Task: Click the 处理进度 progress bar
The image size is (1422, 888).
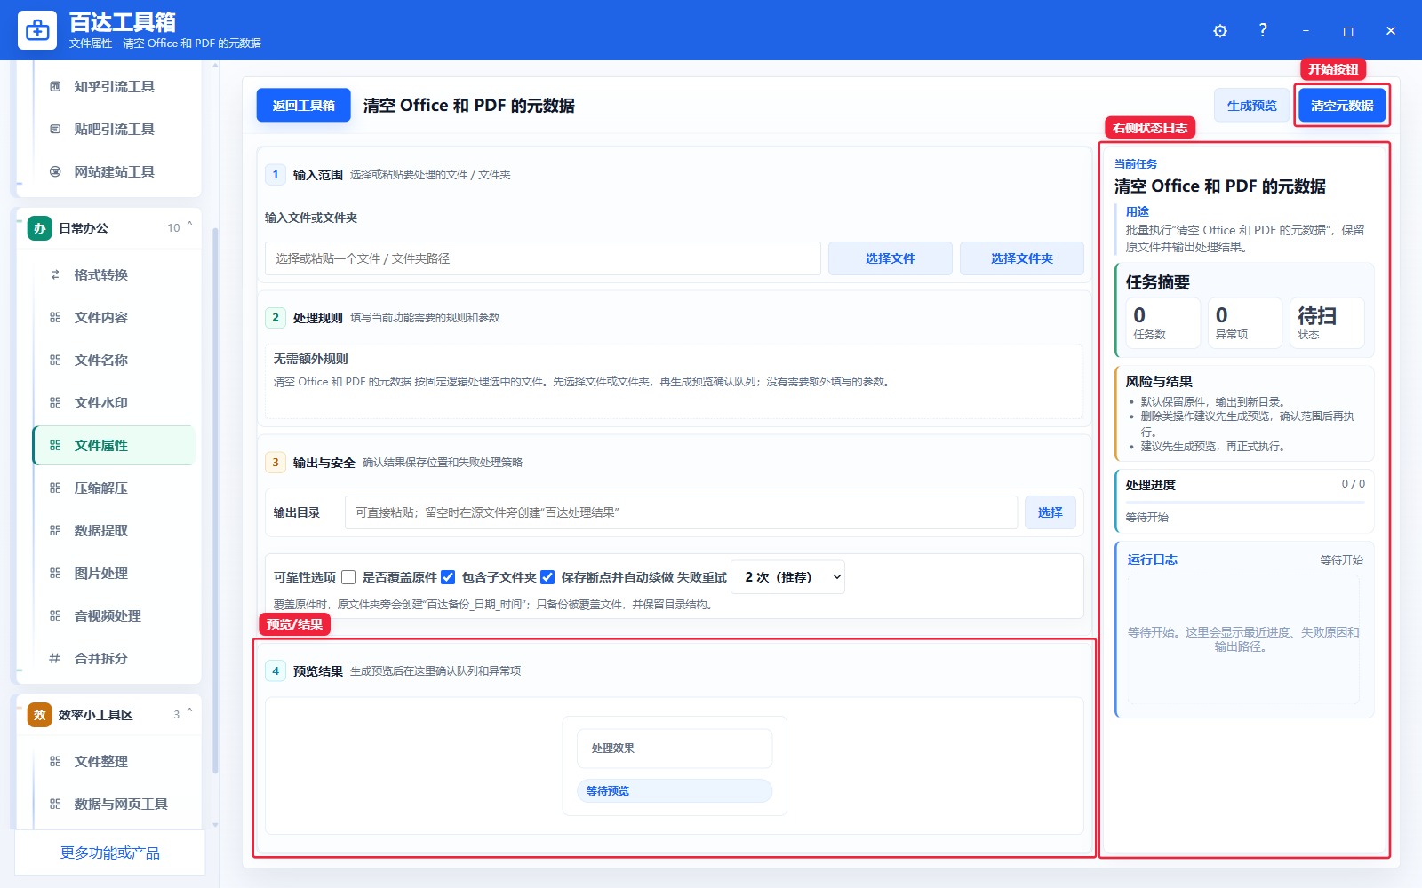Action: click(1244, 503)
